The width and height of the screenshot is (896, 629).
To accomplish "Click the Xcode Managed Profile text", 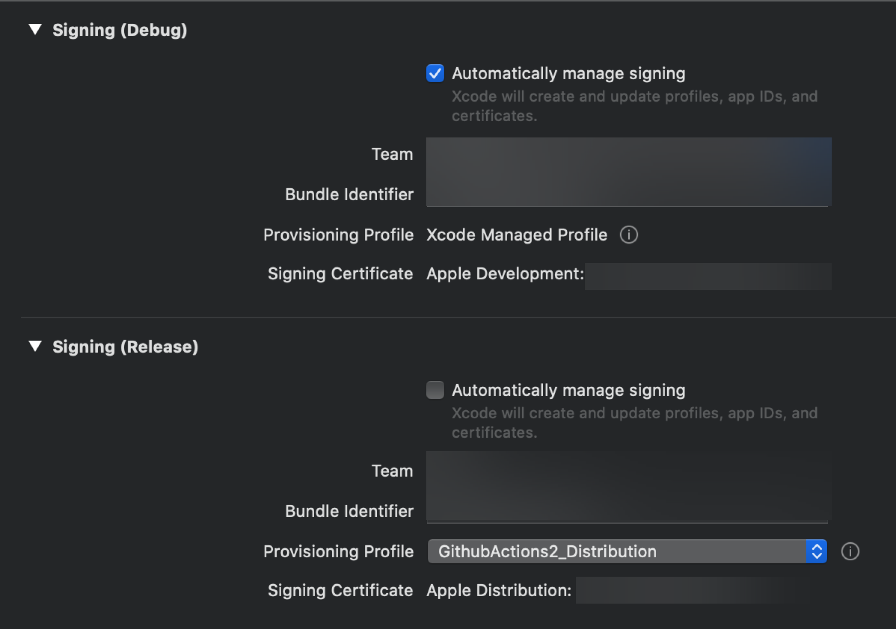I will point(517,235).
